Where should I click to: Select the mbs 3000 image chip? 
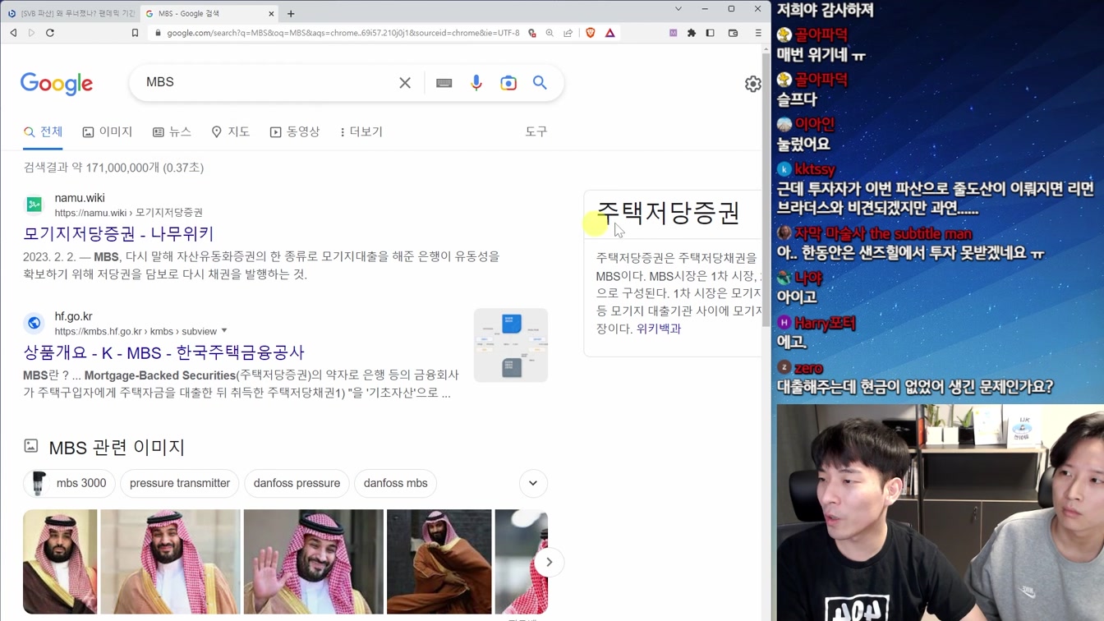pyautogui.click(x=69, y=483)
